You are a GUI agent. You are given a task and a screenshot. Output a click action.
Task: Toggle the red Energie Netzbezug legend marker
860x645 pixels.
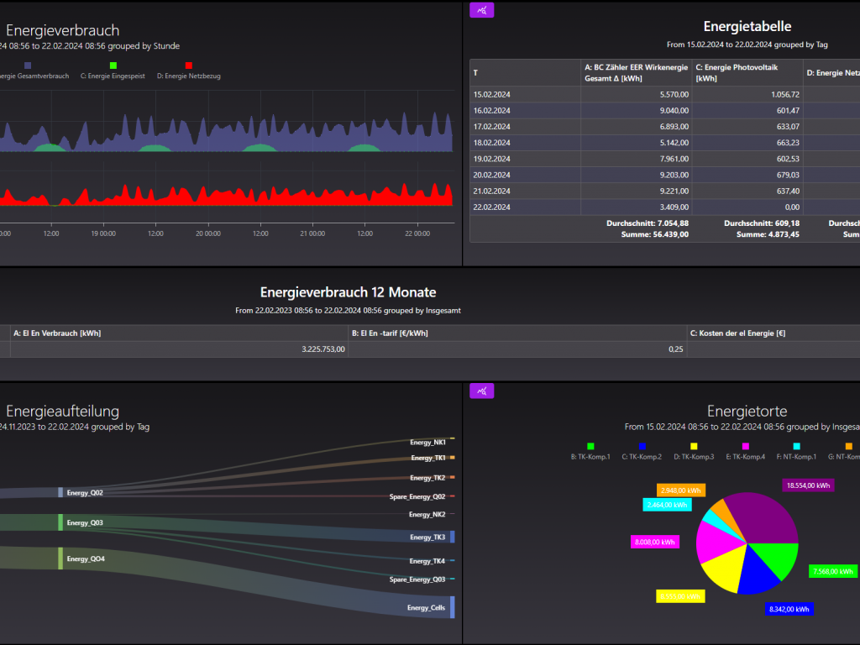point(189,65)
